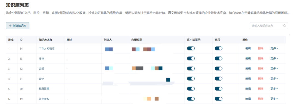This screenshot has width=295, height=108.
Task: Click the 客户端显示 column header
Action: tap(194, 40)
